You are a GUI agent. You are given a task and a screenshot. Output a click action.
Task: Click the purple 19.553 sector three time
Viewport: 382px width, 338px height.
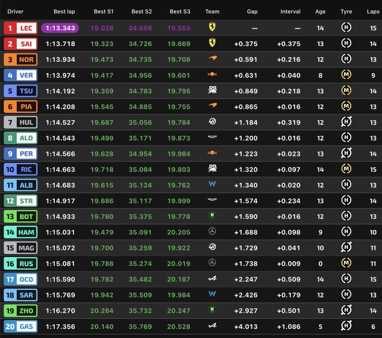179,28
